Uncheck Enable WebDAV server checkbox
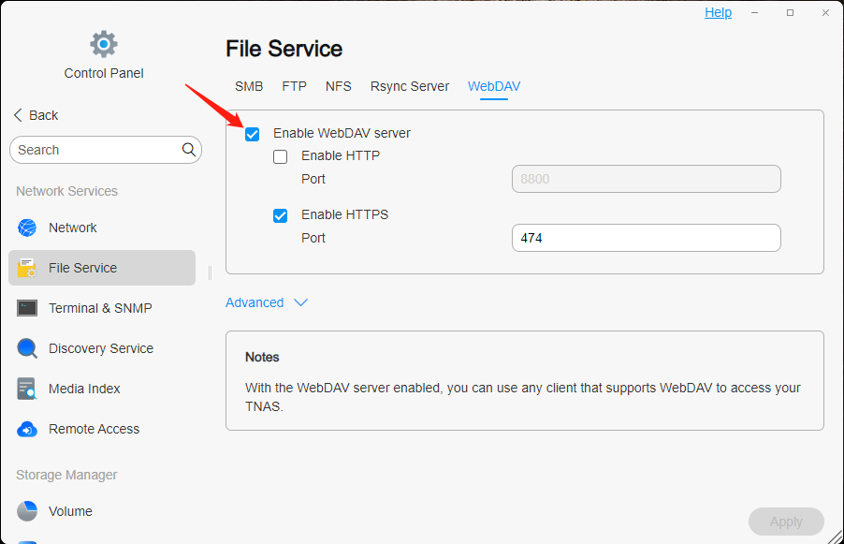 pyautogui.click(x=253, y=134)
